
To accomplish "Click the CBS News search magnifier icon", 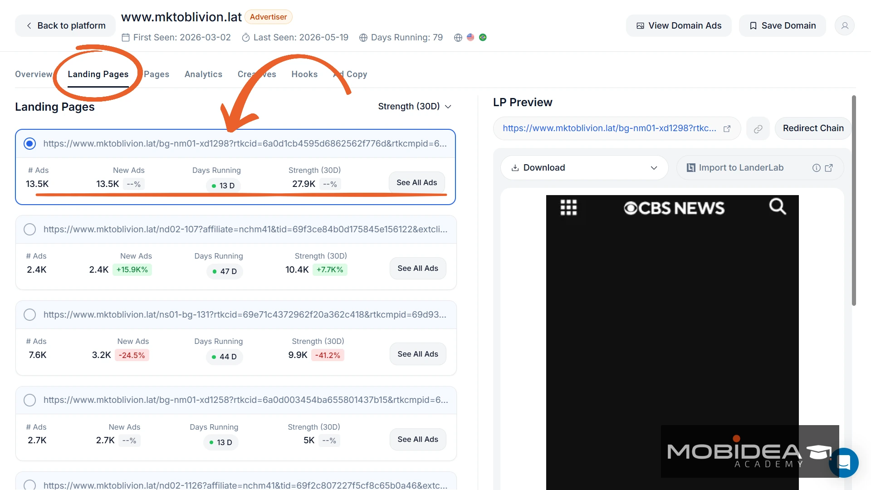I will coord(778,206).
